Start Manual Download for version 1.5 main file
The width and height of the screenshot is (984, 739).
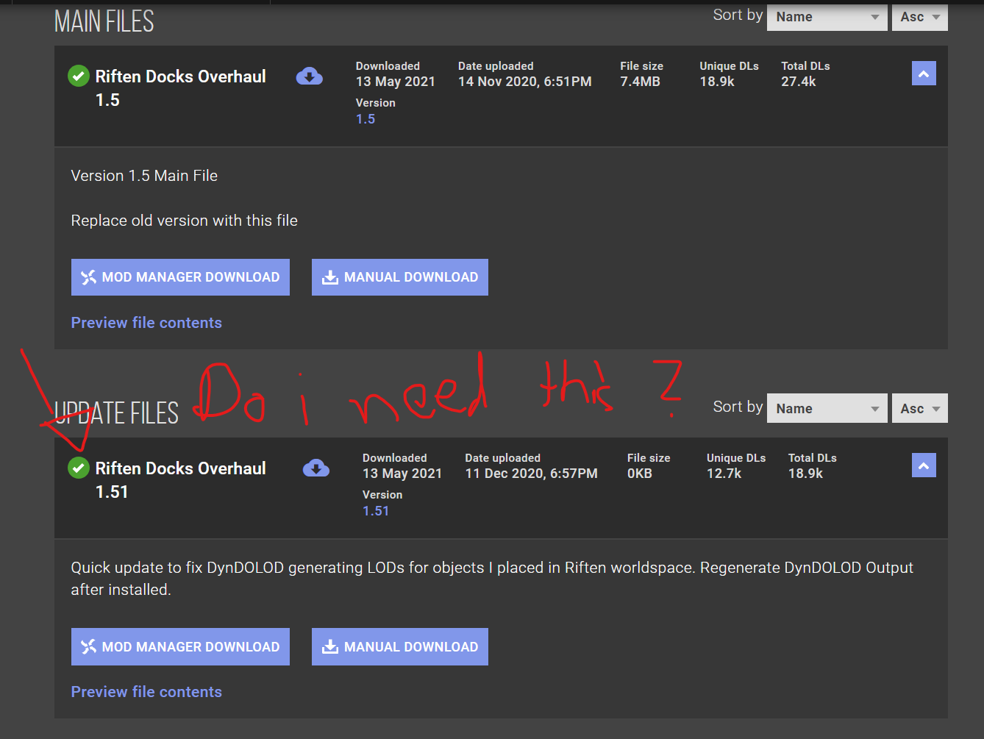point(400,277)
